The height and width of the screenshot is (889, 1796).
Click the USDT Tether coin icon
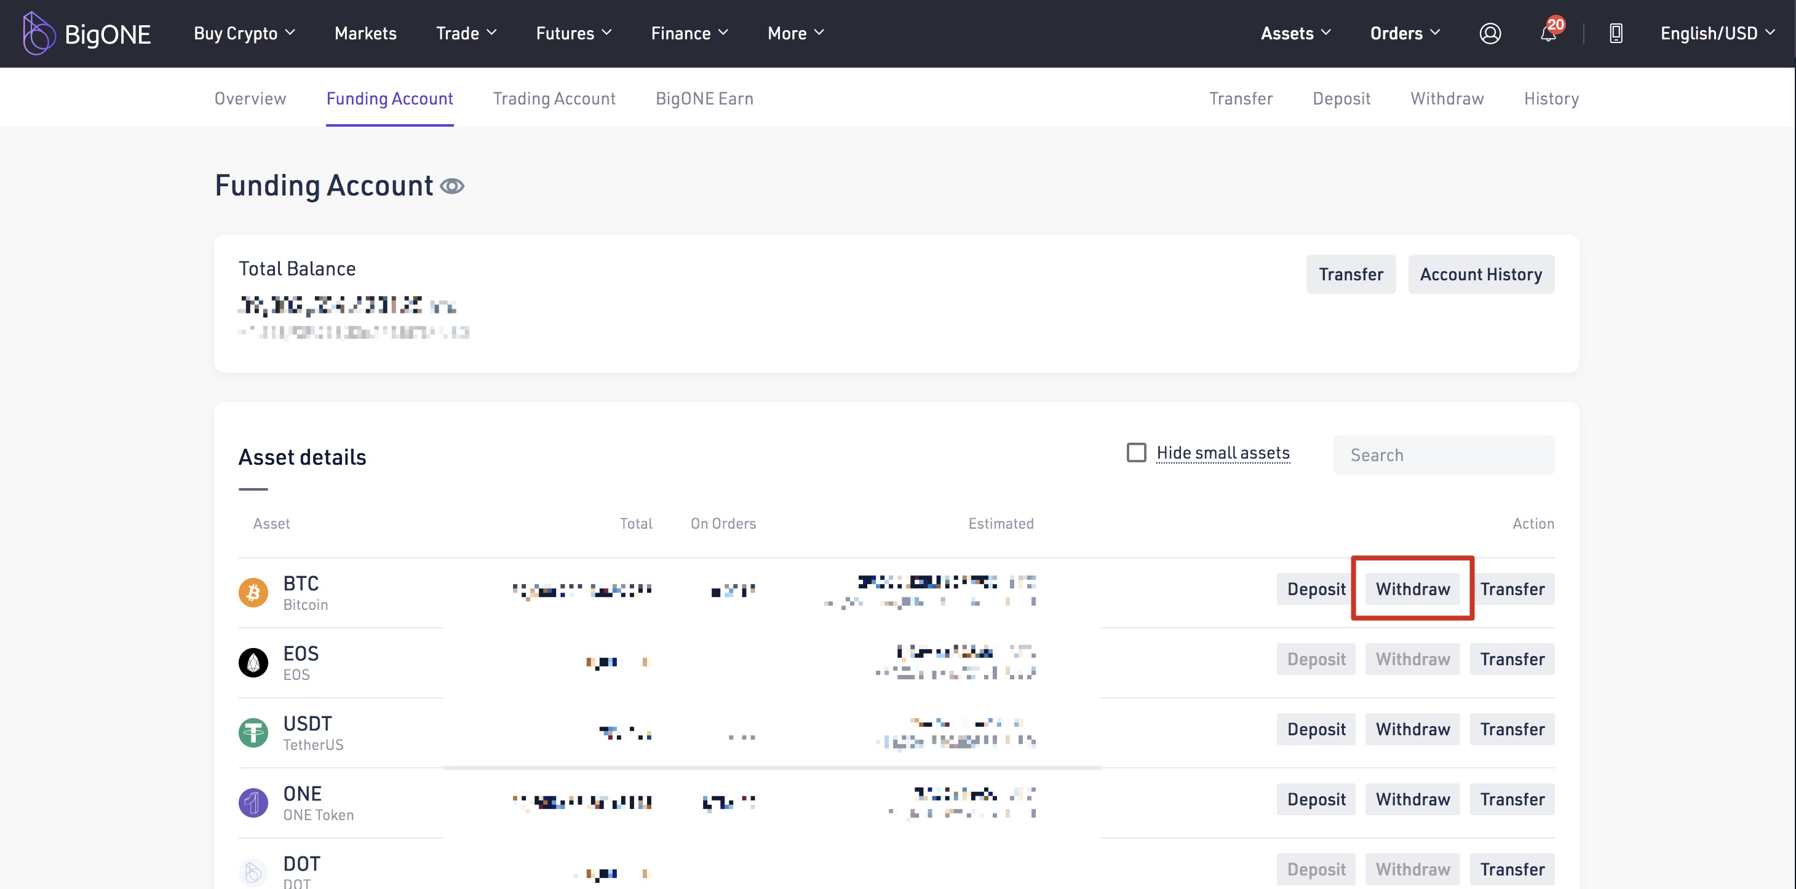pyautogui.click(x=253, y=733)
